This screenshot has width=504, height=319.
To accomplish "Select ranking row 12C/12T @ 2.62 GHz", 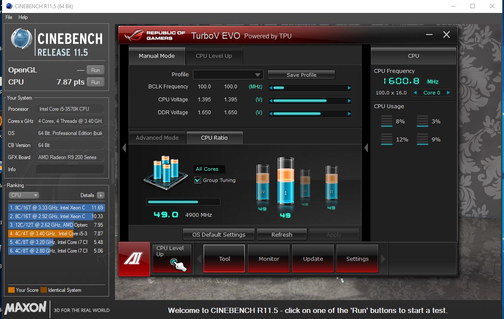I will tap(56, 225).
